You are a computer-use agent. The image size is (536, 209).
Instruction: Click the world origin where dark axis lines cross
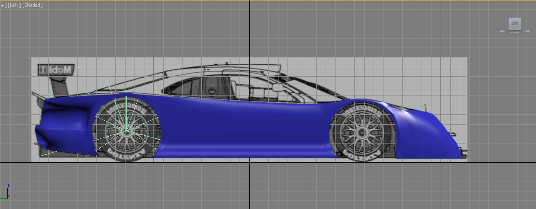point(249,162)
